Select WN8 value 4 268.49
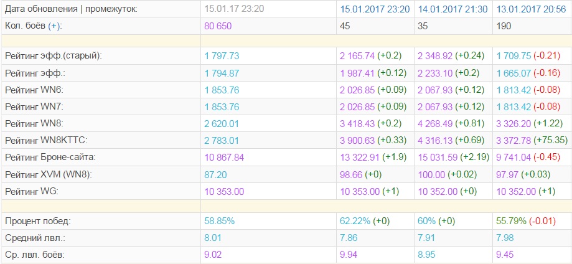This screenshot has width=572, height=264. pyautogui.click(x=435, y=124)
